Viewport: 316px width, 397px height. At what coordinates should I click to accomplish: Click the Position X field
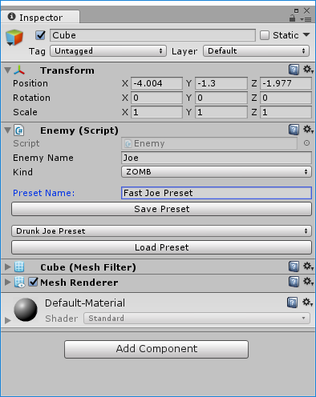click(x=156, y=83)
